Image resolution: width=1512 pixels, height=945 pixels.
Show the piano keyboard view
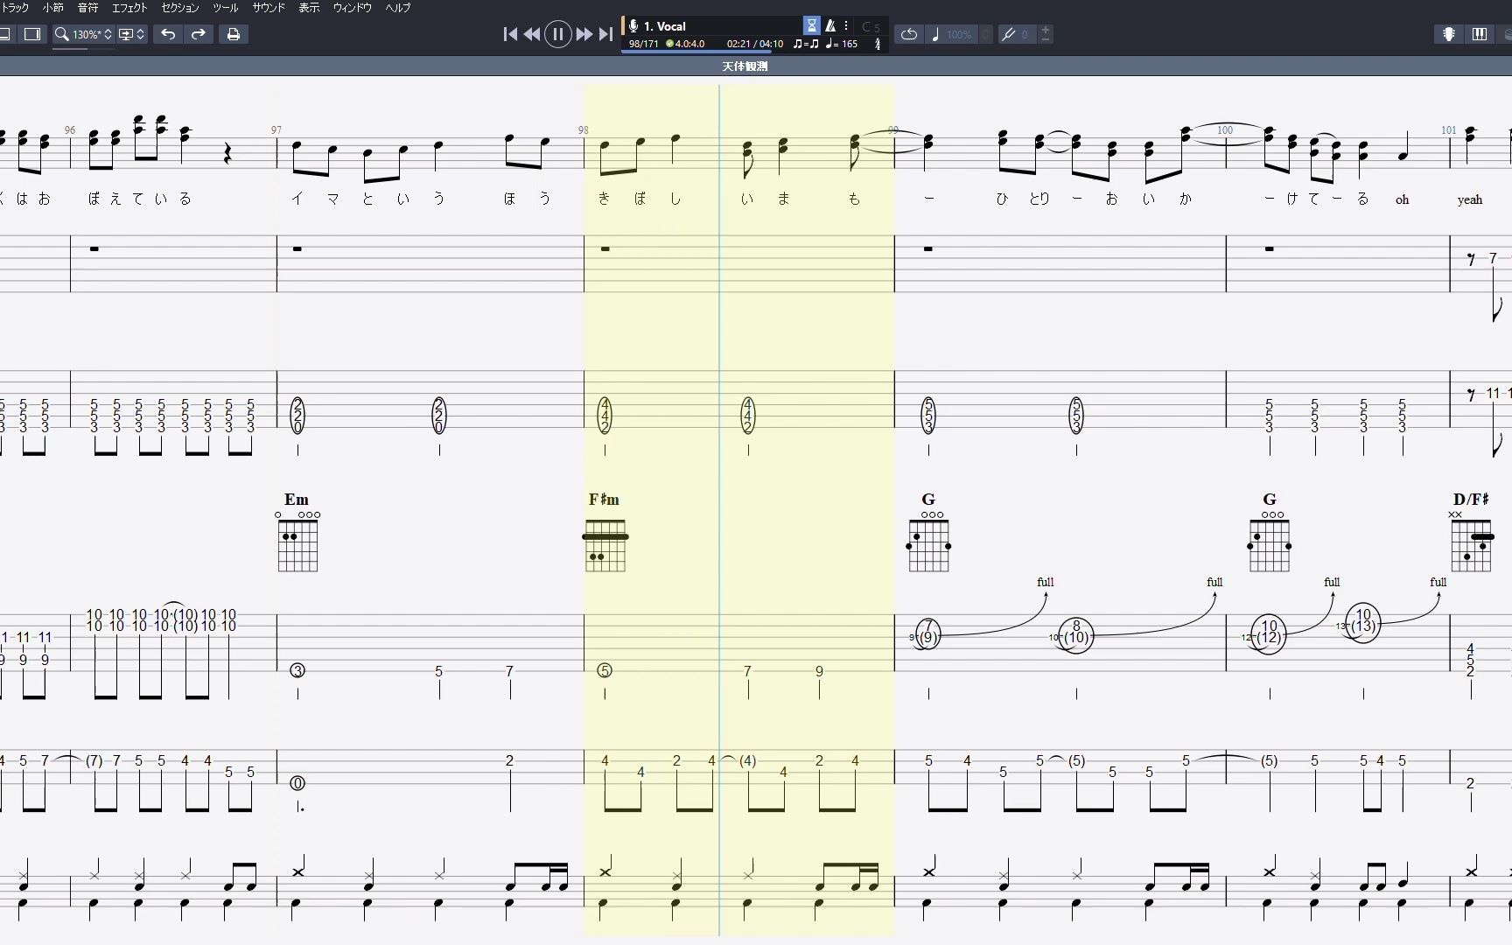click(1480, 34)
